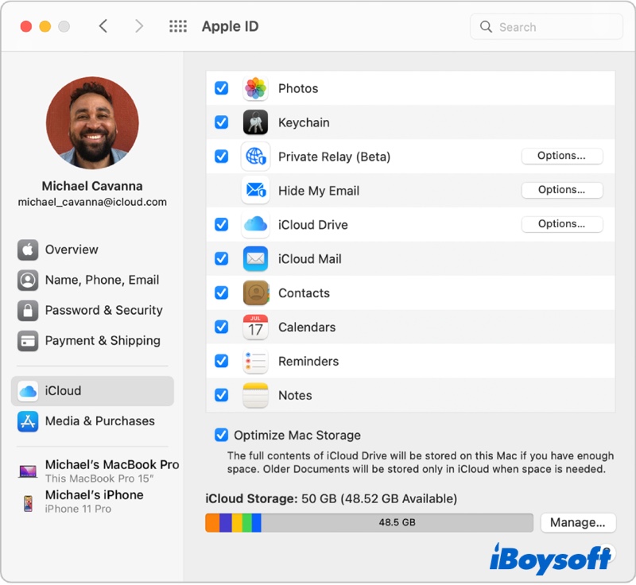
Task: Click the Payment & Shipping card icon
Action: [28, 340]
